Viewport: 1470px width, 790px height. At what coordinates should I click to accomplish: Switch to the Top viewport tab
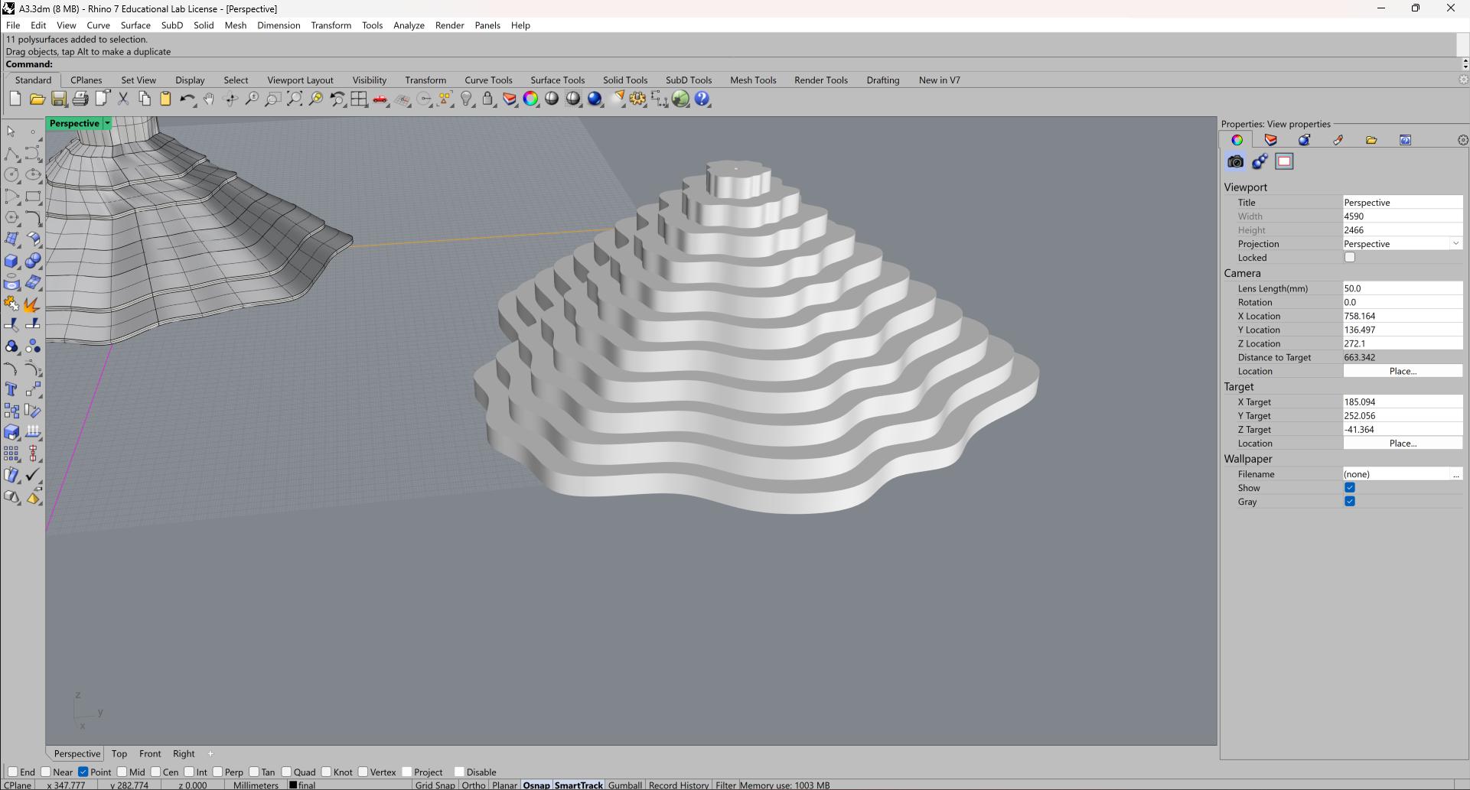coord(119,753)
